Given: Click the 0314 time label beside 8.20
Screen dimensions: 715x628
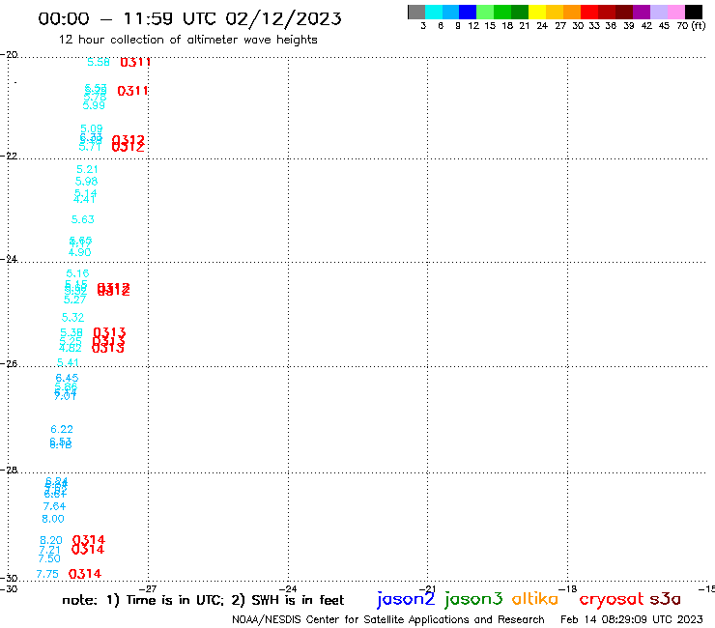Looking at the screenshot, I should tap(89, 540).
